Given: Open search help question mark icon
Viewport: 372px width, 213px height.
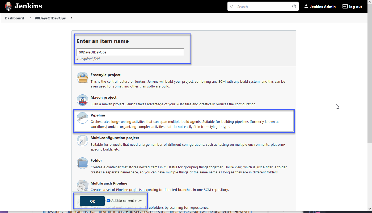Looking at the screenshot, I should [x=294, y=7].
